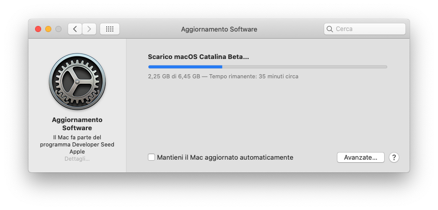Click the large Software Update gear icon

point(77,82)
